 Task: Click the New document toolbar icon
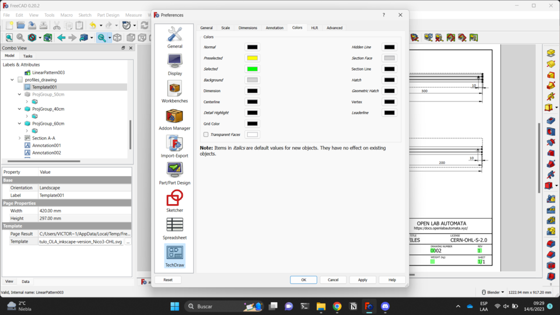click(x=9, y=25)
